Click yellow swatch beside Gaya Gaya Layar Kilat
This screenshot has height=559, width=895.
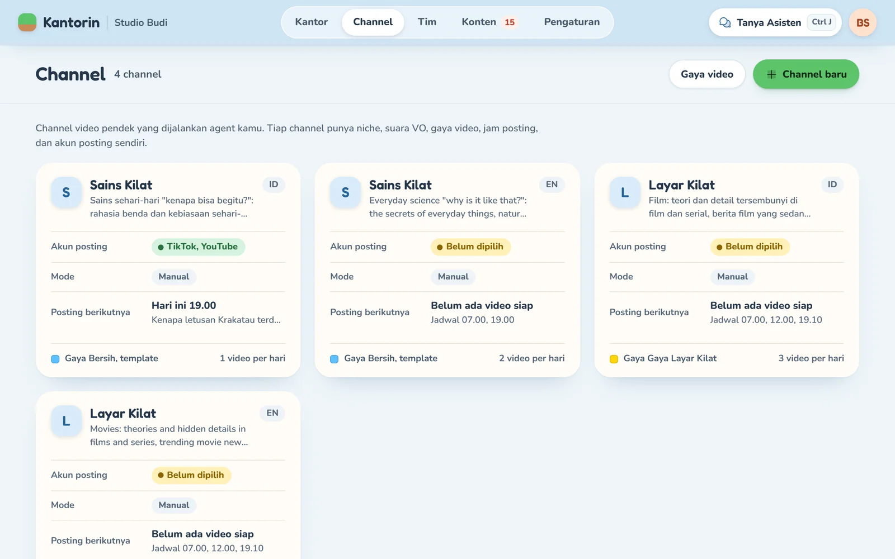[x=614, y=359]
